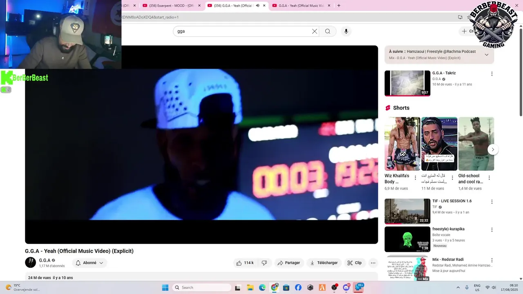Image resolution: width=523 pixels, height=294 pixels.
Task: Open options menu for the Arabic-titled short
Action: [452, 178]
